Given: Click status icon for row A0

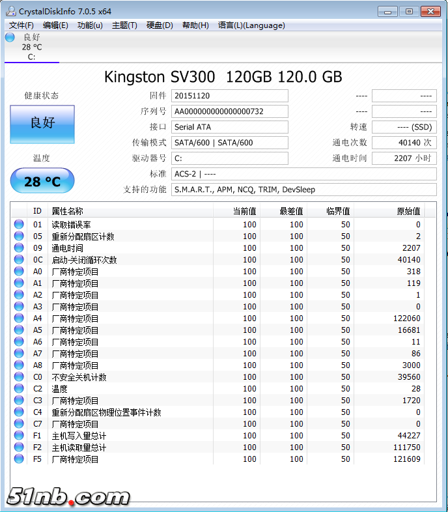Looking at the screenshot, I should tap(19, 272).
